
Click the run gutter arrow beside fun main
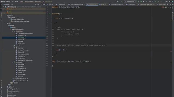[x=49, y=14]
